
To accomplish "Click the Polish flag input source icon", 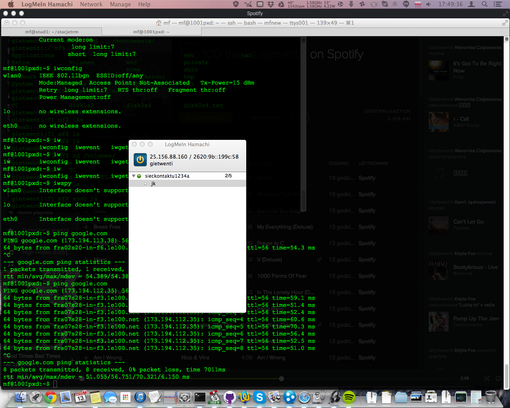I will (x=418, y=4).
